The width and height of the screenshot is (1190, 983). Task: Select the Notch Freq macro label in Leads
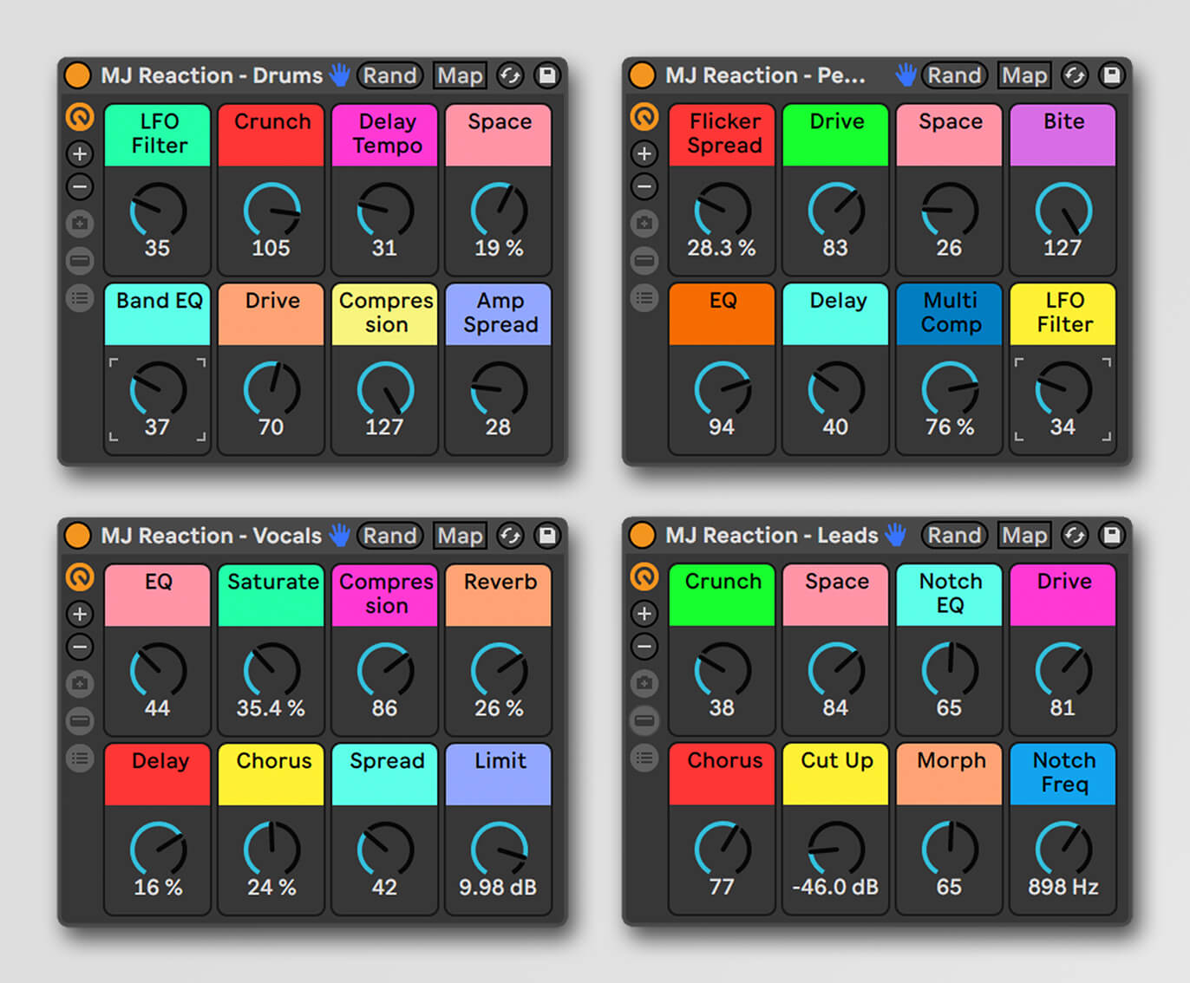click(x=1063, y=771)
